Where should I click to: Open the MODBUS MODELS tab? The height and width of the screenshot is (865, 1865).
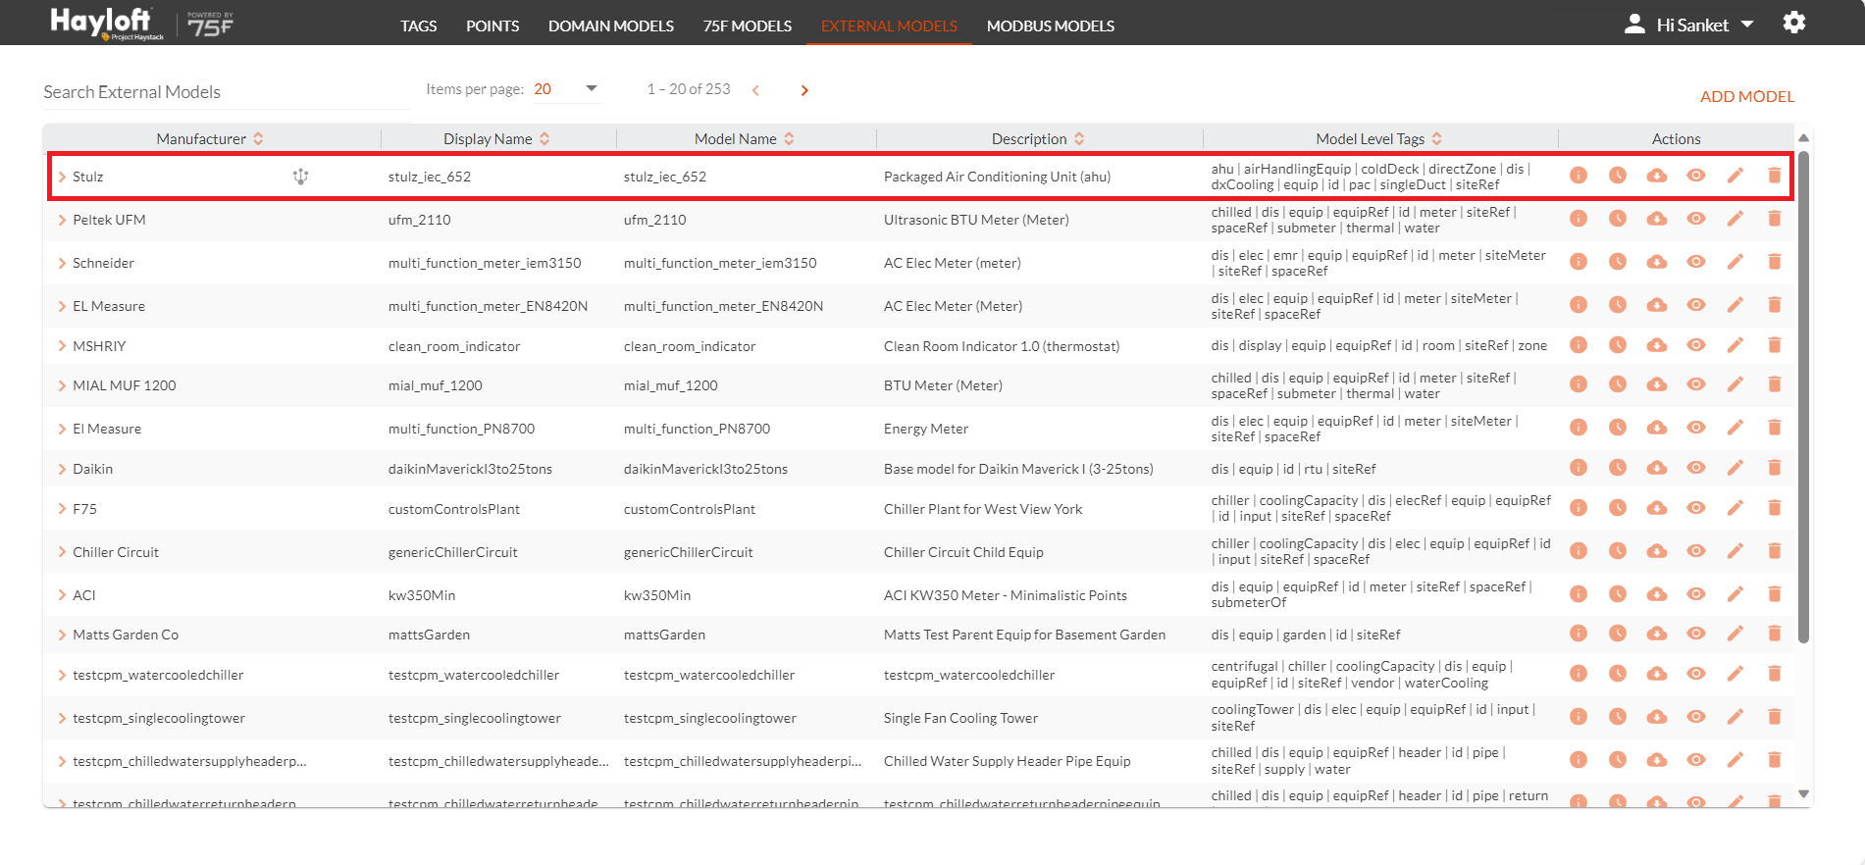click(x=1051, y=25)
